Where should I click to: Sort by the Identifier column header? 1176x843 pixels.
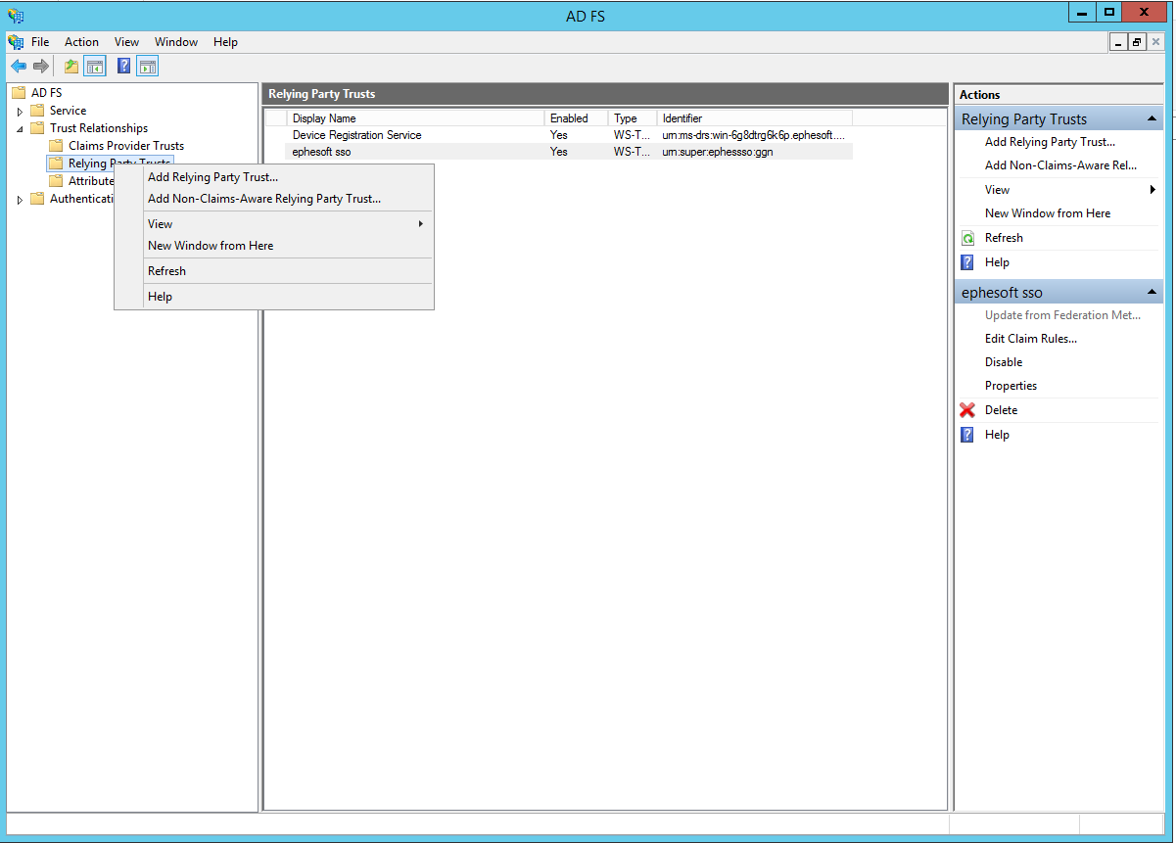tap(754, 118)
